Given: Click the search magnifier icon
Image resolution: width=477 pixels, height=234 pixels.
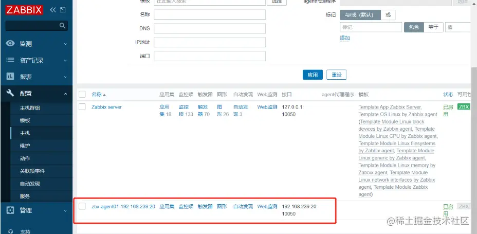Looking at the screenshot, I should pos(62,26).
